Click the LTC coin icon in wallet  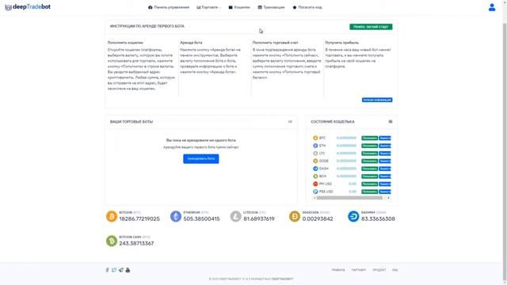click(315, 154)
